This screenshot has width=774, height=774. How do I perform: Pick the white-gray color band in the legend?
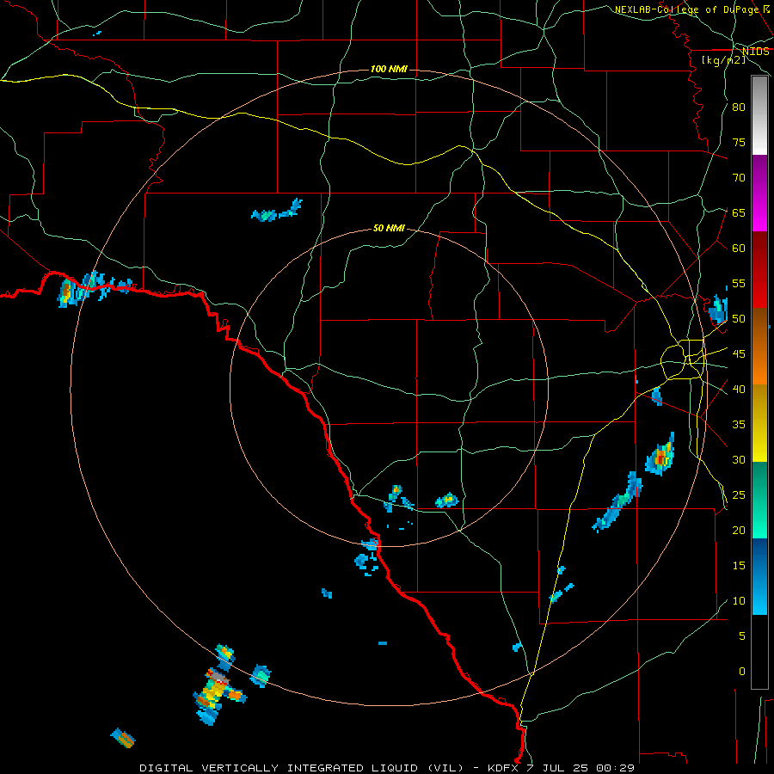[759, 115]
